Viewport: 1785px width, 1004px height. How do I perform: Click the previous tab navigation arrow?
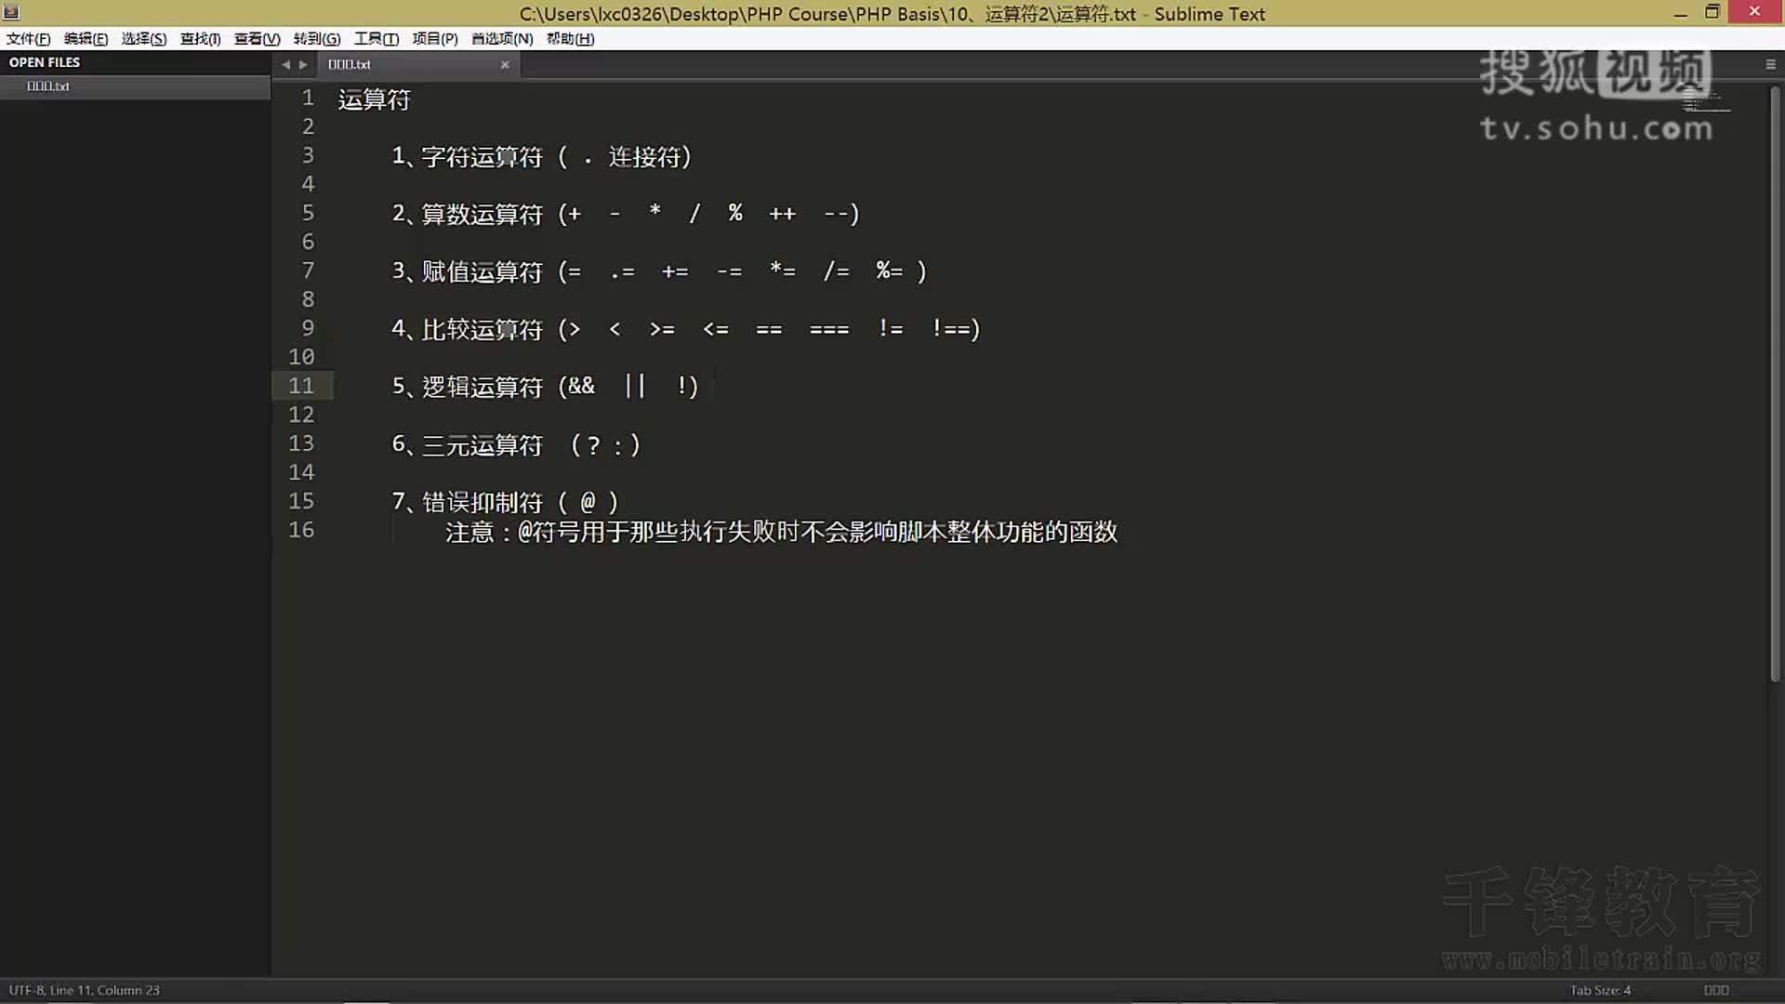tap(284, 64)
